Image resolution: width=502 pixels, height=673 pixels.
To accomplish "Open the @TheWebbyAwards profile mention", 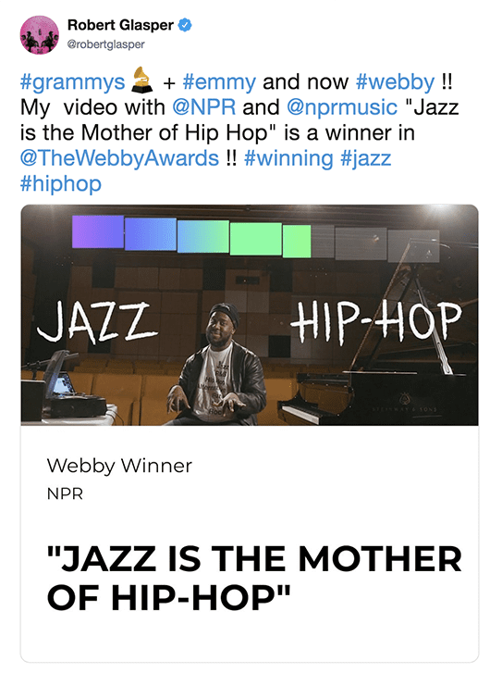I will pos(119,158).
